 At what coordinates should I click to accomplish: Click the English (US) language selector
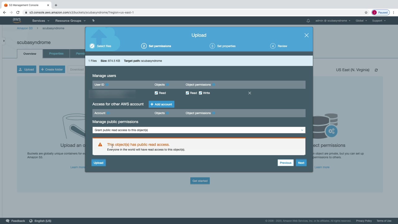[40, 221]
